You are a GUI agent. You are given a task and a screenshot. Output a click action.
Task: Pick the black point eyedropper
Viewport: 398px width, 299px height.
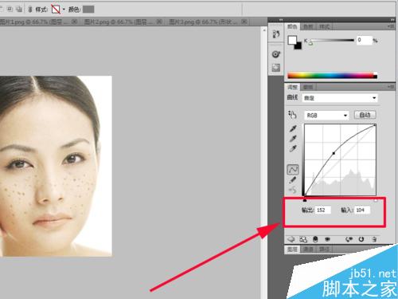pyautogui.click(x=293, y=128)
